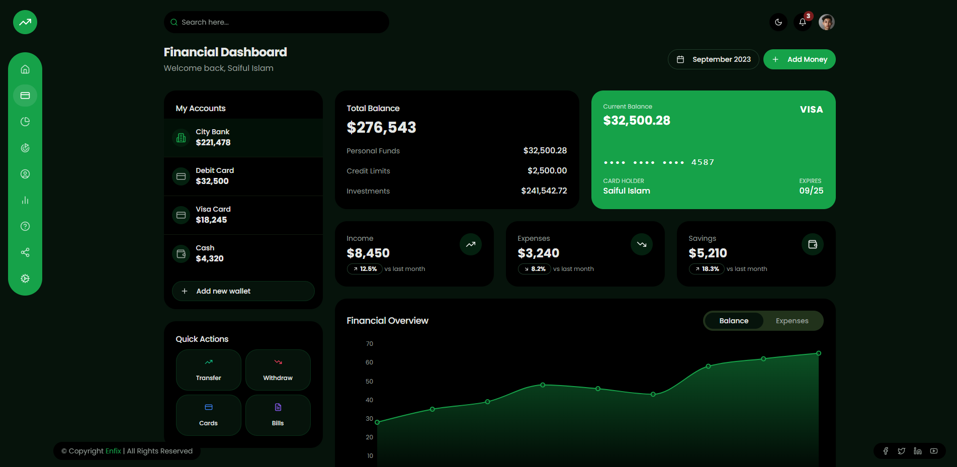This screenshot has width=957, height=467.
Task: Open the user profile sidebar icon
Action: 25,174
